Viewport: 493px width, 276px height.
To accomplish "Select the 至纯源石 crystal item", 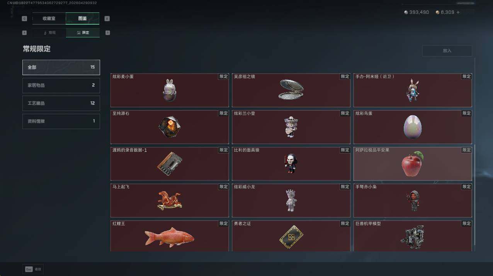I will click(170, 127).
